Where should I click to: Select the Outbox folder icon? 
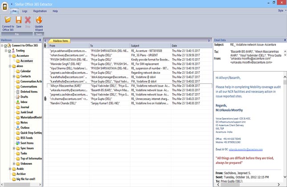point(18,127)
